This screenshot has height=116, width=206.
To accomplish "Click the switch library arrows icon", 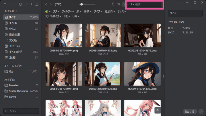I will [26, 4].
